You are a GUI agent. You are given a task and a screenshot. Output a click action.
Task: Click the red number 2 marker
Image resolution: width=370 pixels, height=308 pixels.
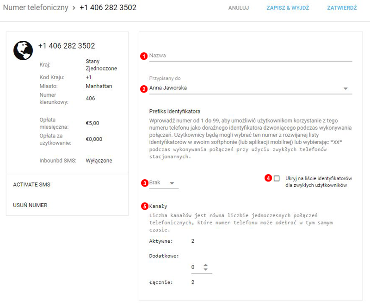pos(144,89)
